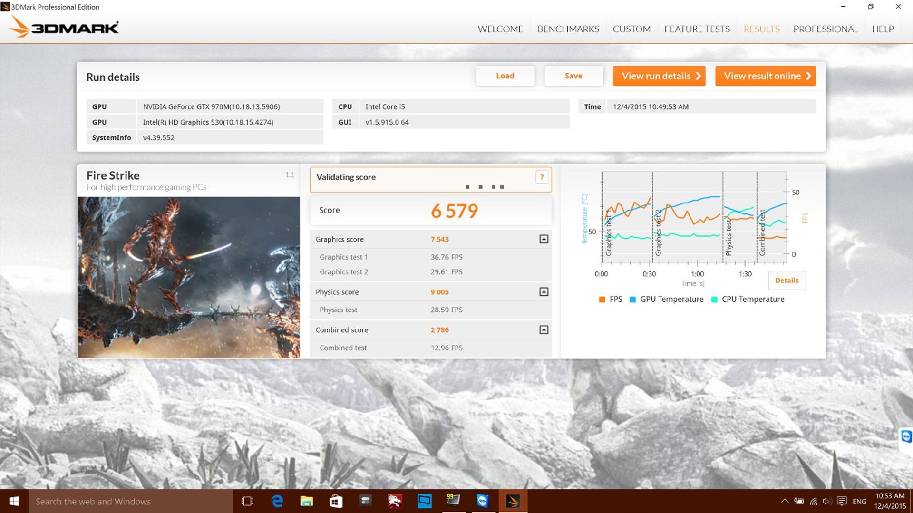This screenshot has width=913, height=513.
Task: Open View run details
Action: (659, 76)
